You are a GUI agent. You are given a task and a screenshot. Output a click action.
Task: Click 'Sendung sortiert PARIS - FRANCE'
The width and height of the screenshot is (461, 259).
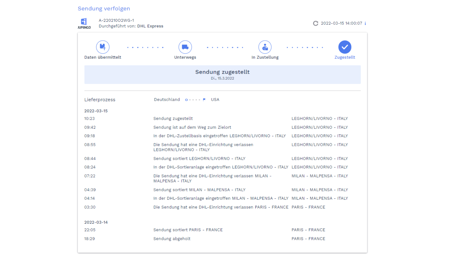[x=188, y=230]
